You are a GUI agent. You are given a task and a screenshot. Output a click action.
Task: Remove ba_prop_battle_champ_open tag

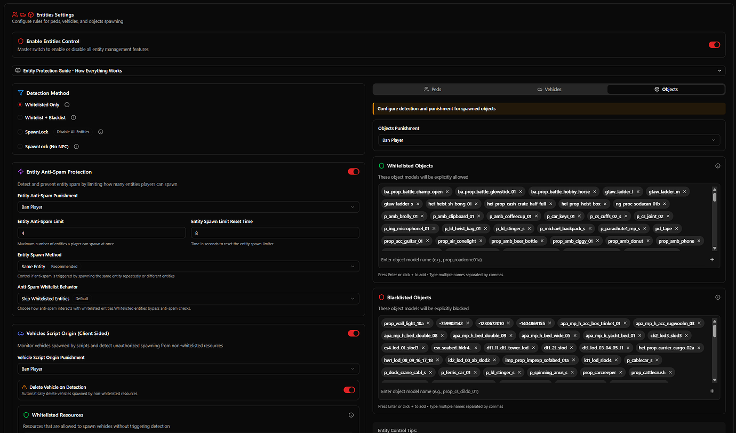click(447, 191)
